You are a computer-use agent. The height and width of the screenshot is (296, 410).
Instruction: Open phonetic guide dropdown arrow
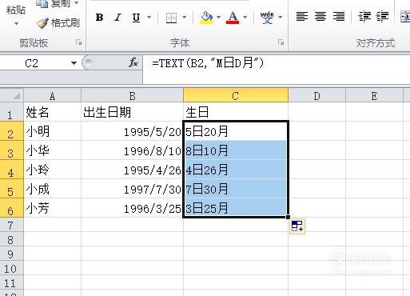[280, 18]
